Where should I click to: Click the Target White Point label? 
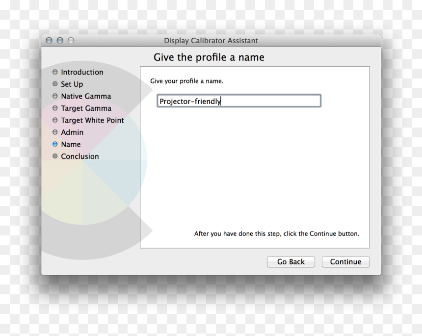click(x=92, y=120)
